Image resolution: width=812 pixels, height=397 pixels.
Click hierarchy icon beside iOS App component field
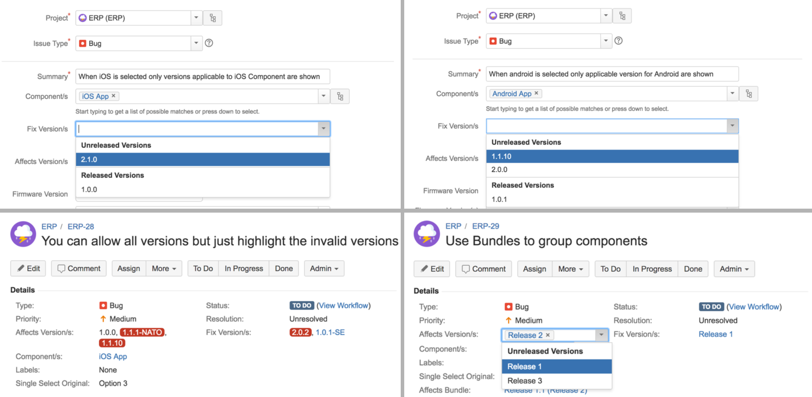[x=340, y=96]
